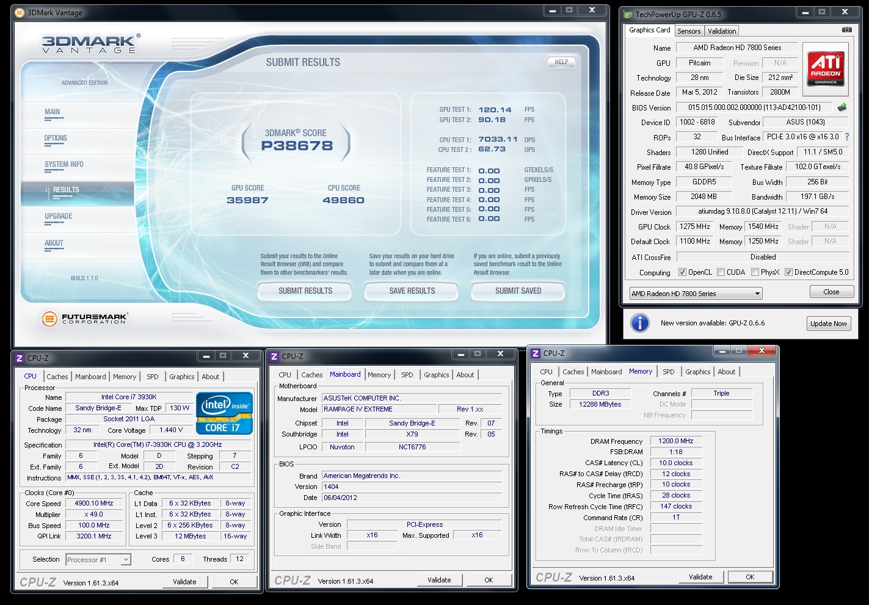
Task: Click the Z icon of CPU-Z Mainboard window
Action: (274, 357)
